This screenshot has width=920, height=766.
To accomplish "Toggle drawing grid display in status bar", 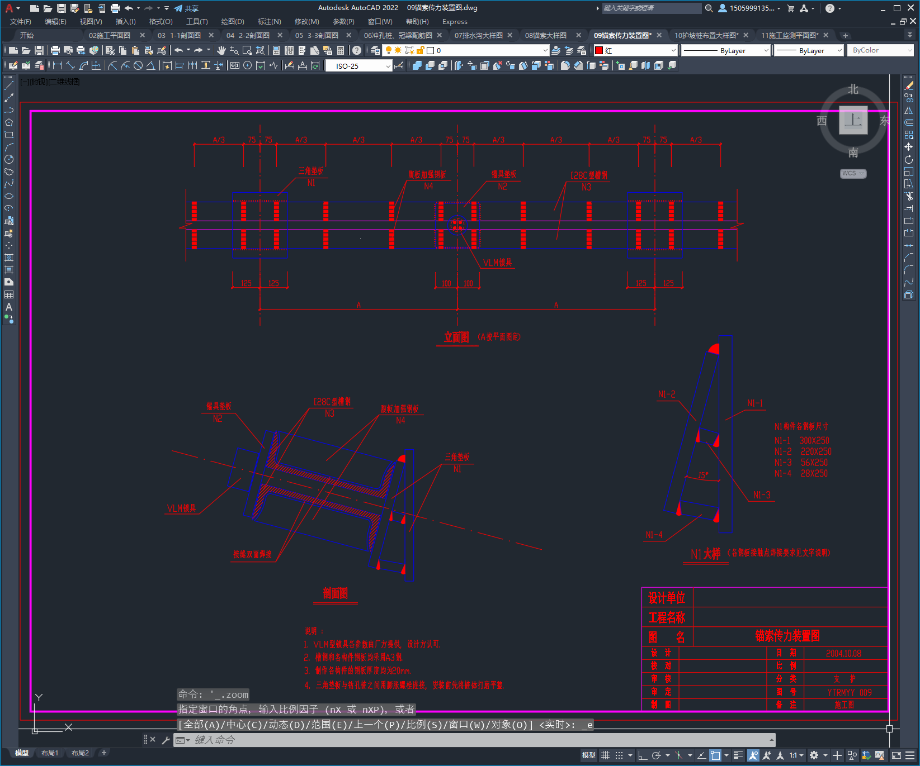I will [606, 755].
